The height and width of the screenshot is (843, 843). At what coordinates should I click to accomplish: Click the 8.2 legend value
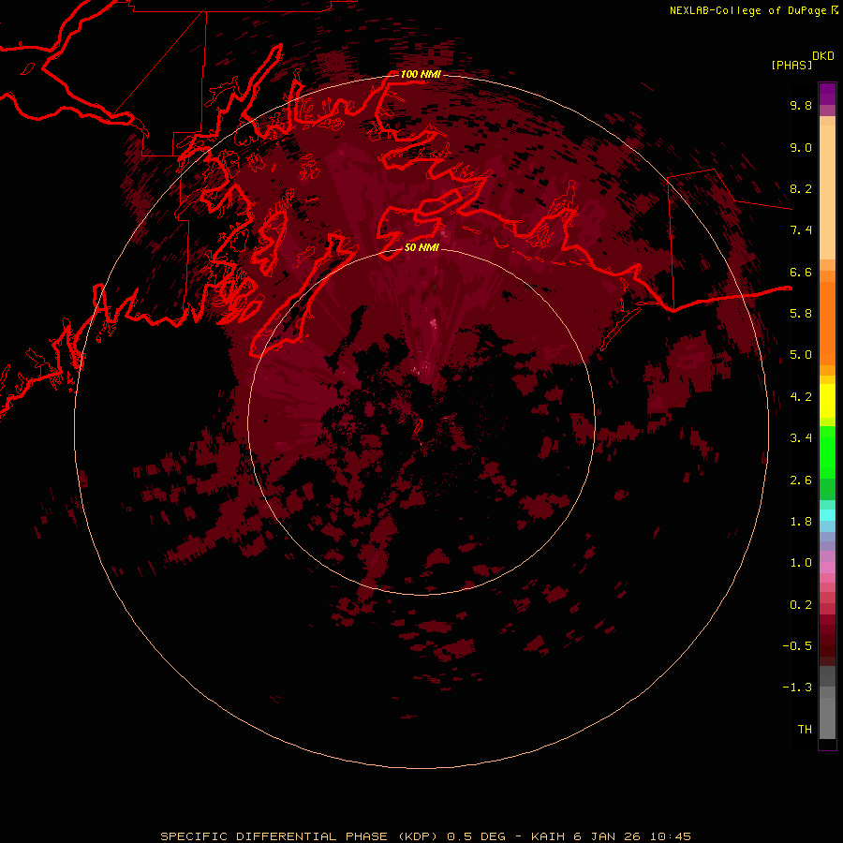pos(801,188)
